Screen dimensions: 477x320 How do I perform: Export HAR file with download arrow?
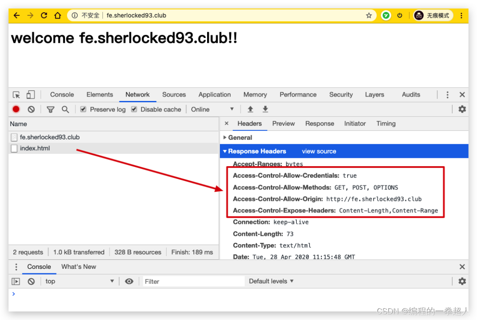coord(265,109)
